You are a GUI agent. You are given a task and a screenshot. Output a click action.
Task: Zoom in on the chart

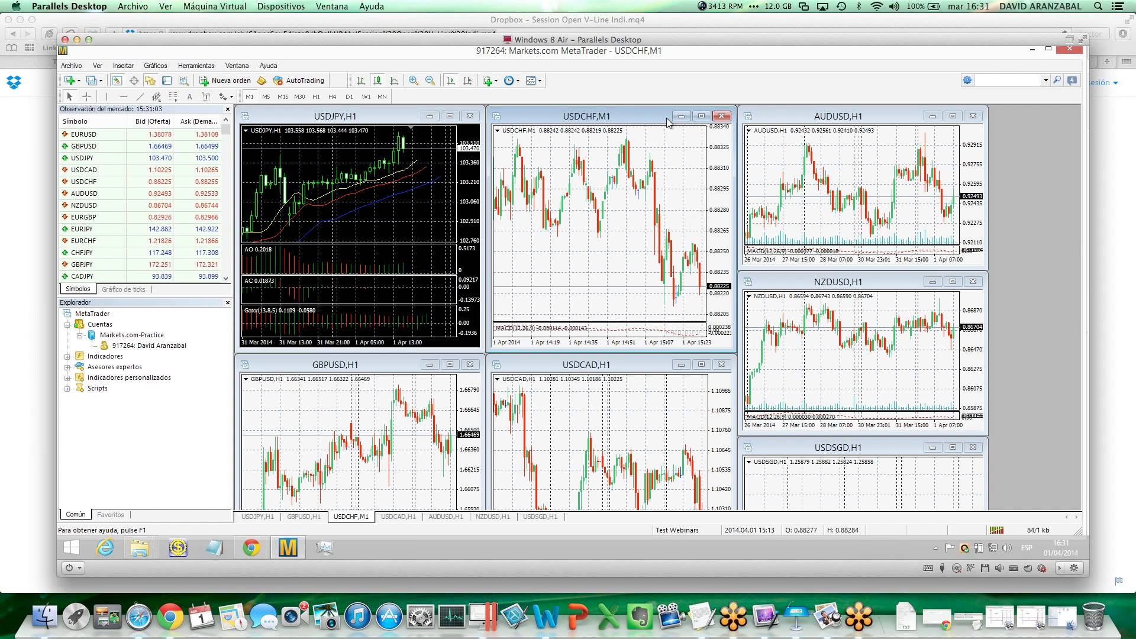(x=414, y=80)
